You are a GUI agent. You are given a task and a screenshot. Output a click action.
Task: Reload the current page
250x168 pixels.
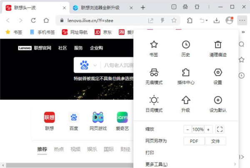(x=33, y=20)
